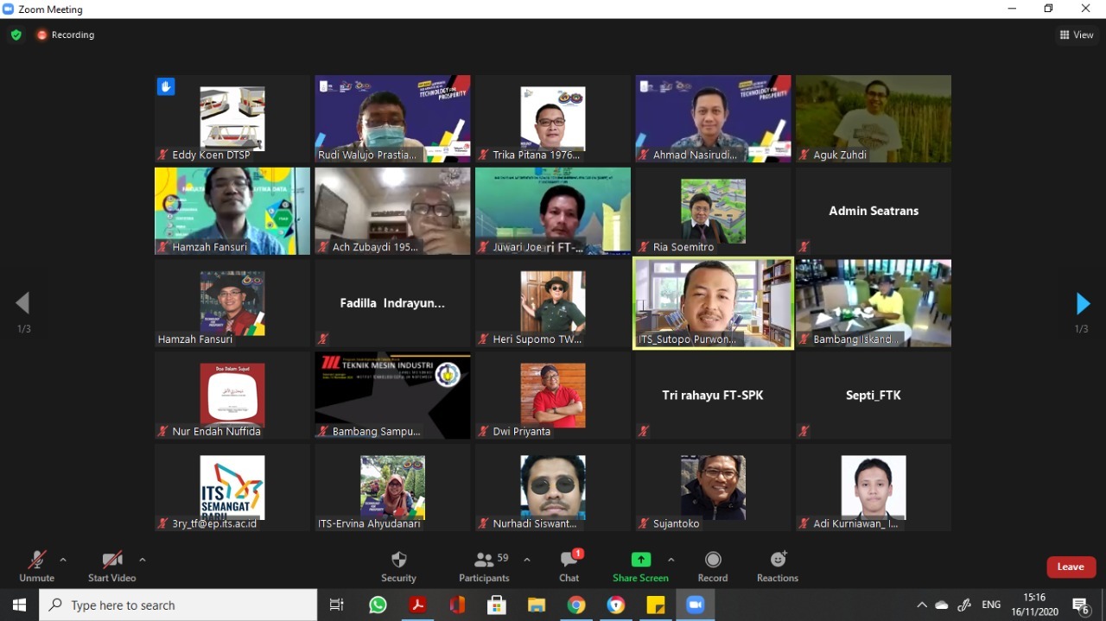Click the green encryption shield icon
This screenshot has width=1106, height=621.
16,35
